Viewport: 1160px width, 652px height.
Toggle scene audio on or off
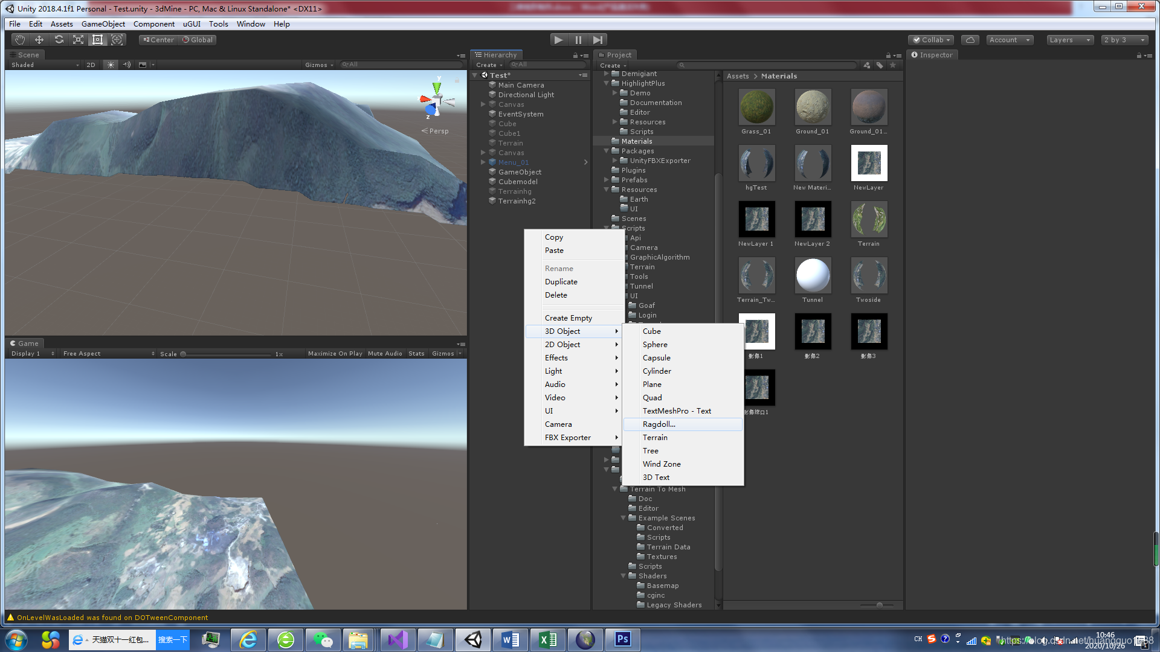126,65
